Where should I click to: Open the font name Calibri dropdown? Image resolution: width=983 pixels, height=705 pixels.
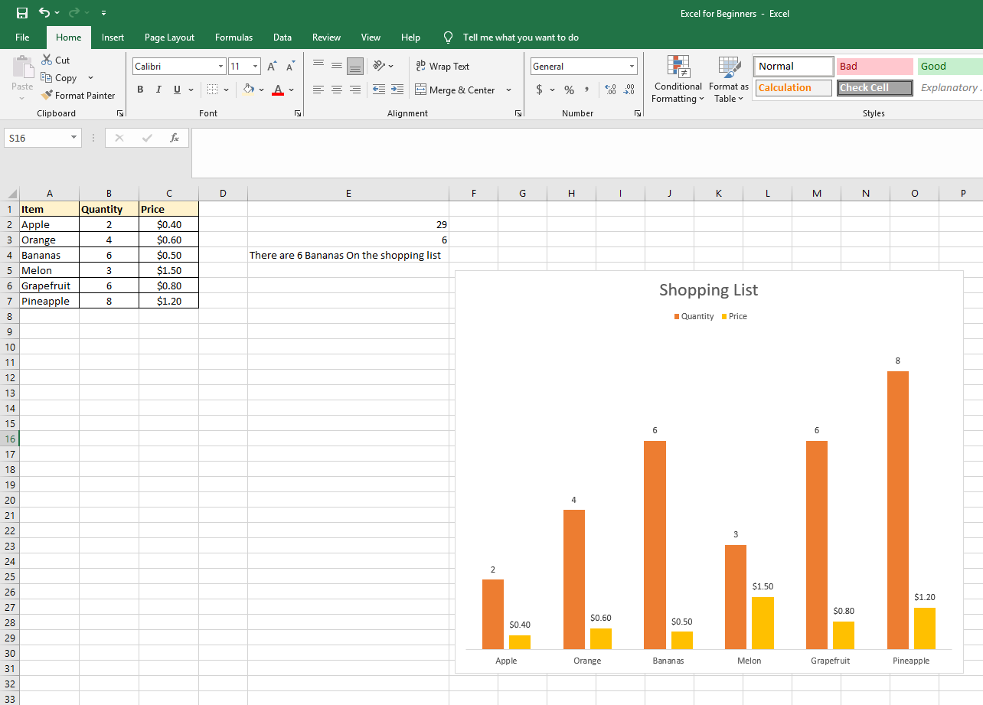click(x=220, y=67)
